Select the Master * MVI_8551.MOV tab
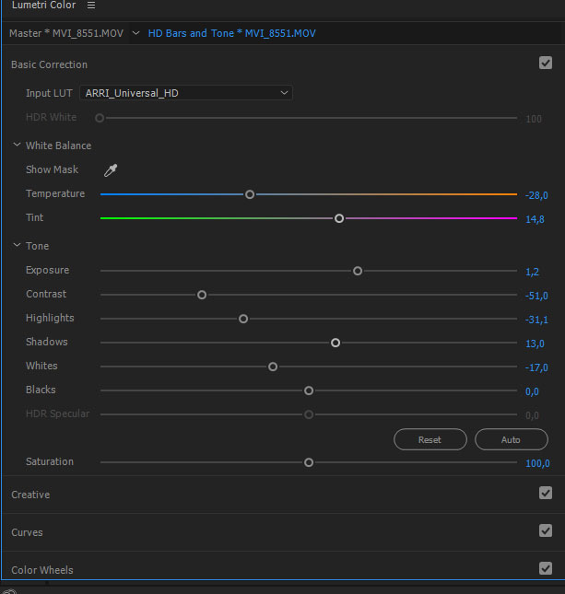The height and width of the screenshot is (594, 565). coord(67,33)
